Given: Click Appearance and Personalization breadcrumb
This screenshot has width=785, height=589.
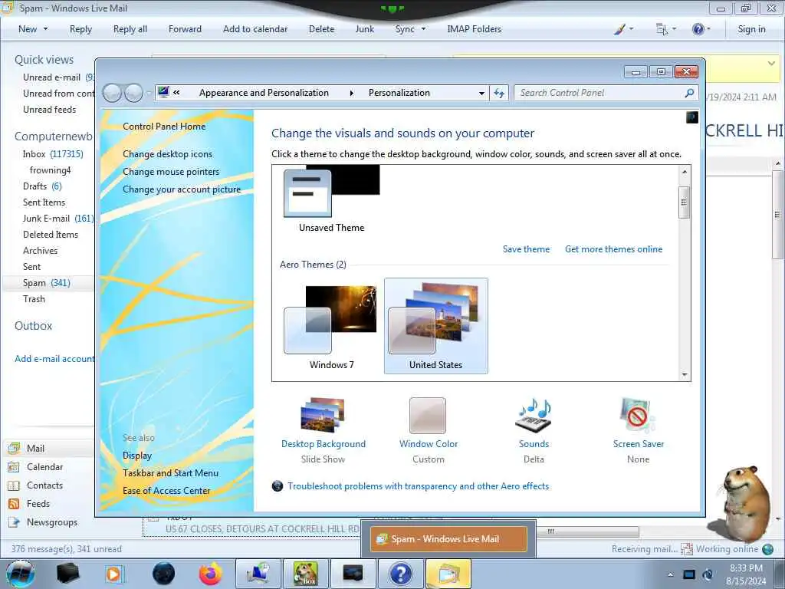Looking at the screenshot, I should point(264,93).
